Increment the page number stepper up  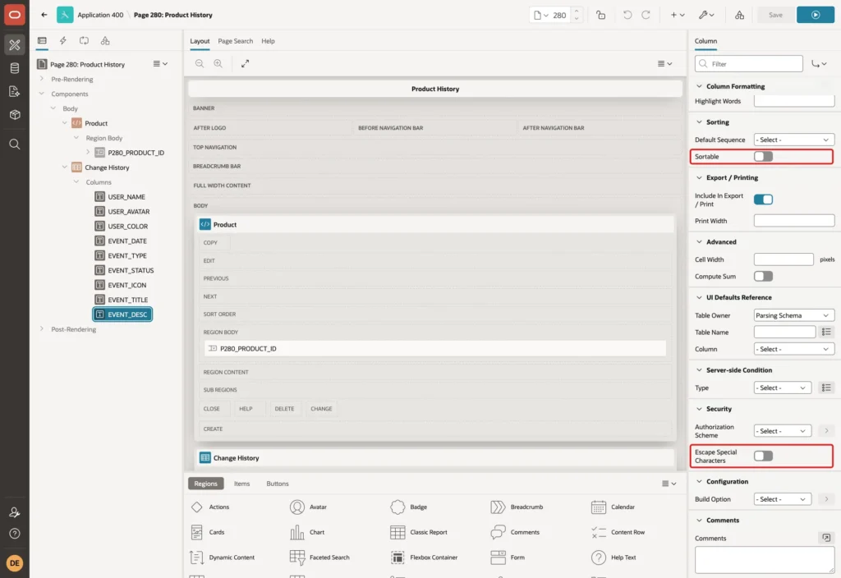click(x=577, y=11)
